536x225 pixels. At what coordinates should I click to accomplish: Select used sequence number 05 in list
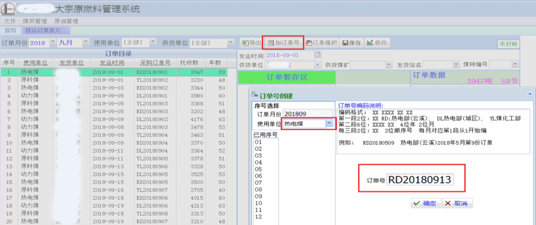coord(258,169)
